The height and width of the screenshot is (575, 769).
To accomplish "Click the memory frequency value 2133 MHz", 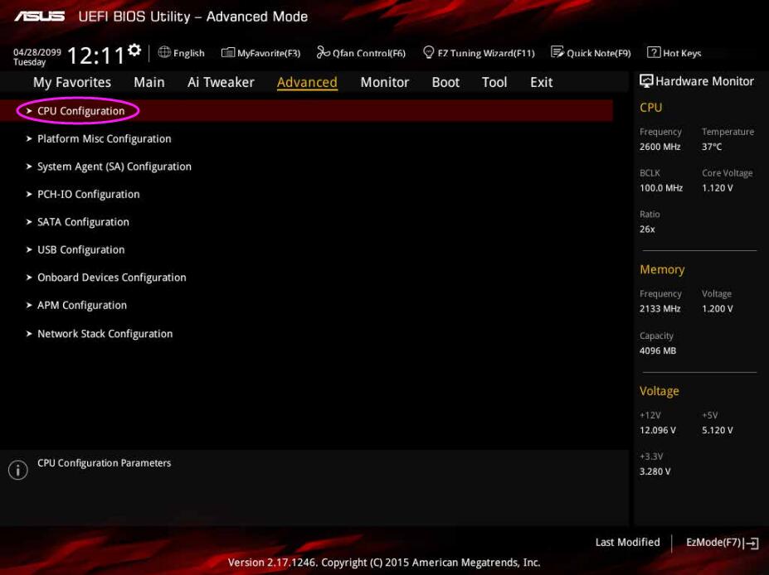I will pos(660,308).
